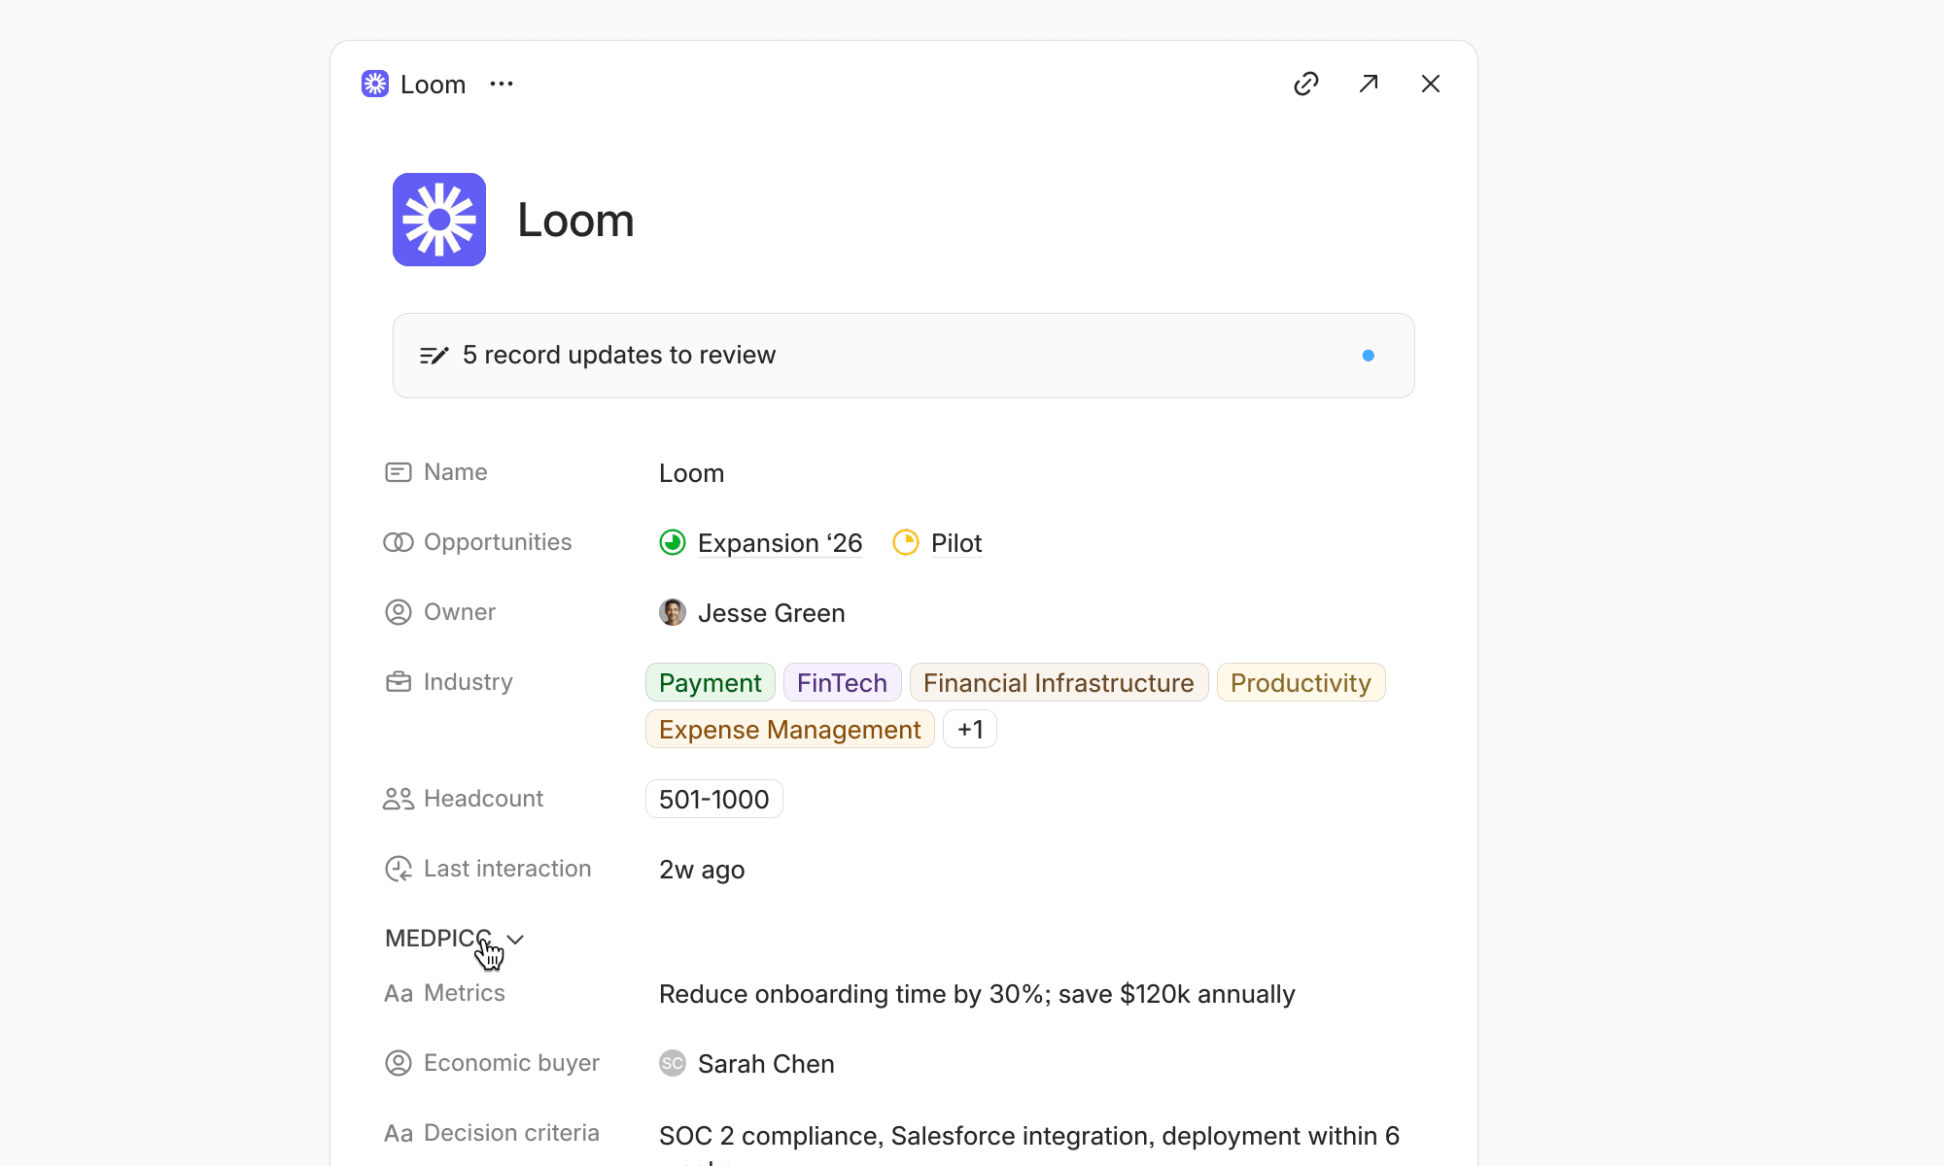The height and width of the screenshot is (1166, 1944).
Task: Open the 501-1000 headcount selector
Action: [714, 799]
